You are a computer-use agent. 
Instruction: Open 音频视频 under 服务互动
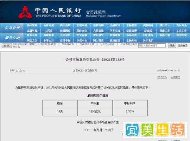pos(115,35)
